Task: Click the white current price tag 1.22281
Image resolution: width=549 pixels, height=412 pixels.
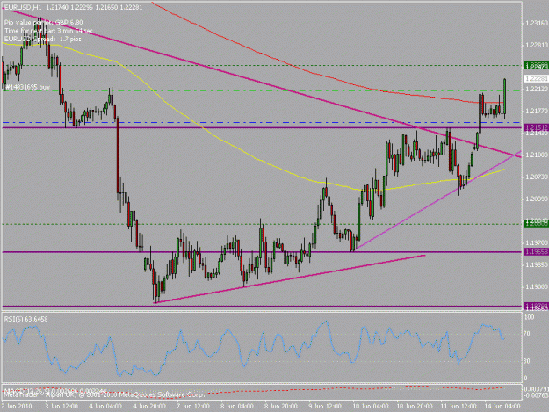Action: coord(536,79)
